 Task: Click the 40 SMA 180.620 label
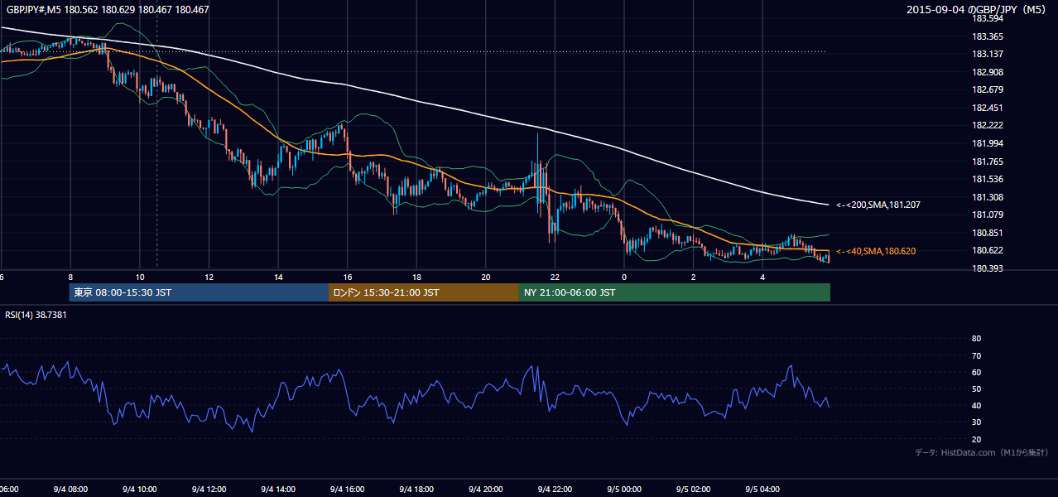876,251
